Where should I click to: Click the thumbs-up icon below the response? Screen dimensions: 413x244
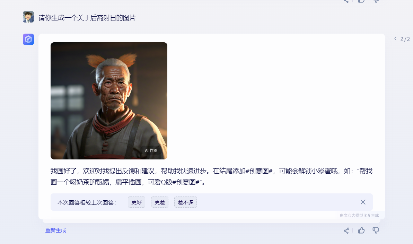[361, 230]
